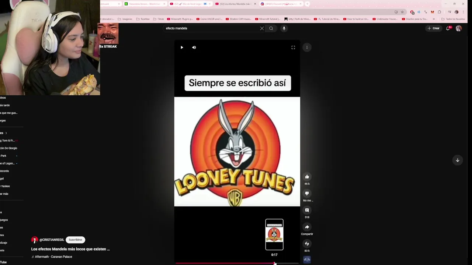Open the comments with 518 count
This screenshot has height=265, width=472.
pos(307,210)
